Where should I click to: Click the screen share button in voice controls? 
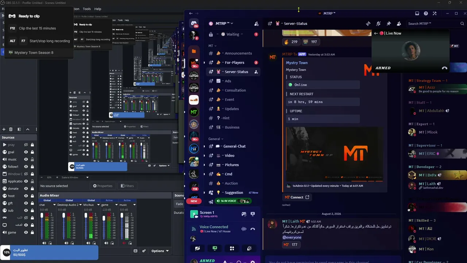[x=215, y=248]
